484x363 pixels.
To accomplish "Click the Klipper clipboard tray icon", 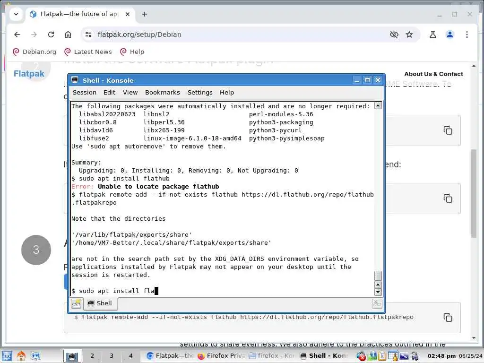I will 382,356.
